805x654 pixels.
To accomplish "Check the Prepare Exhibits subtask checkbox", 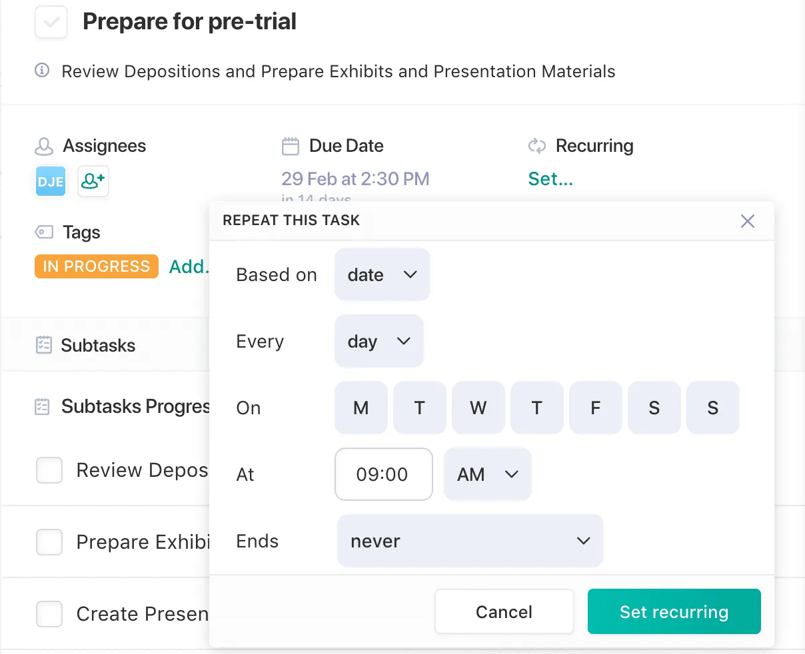I will [x=49, y=541].
